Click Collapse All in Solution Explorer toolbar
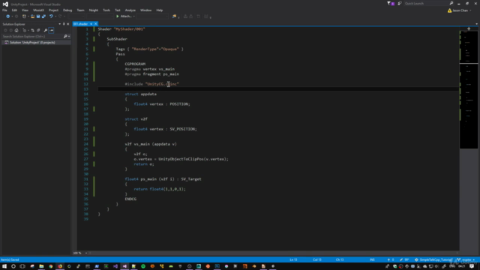480x270 pixels. 38,30
